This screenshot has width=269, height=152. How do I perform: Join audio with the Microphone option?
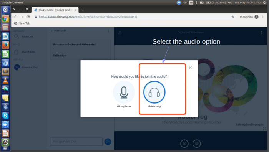[x=124, y=92]
